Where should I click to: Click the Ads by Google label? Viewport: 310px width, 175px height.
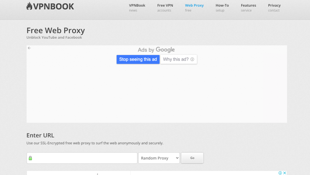156,50
